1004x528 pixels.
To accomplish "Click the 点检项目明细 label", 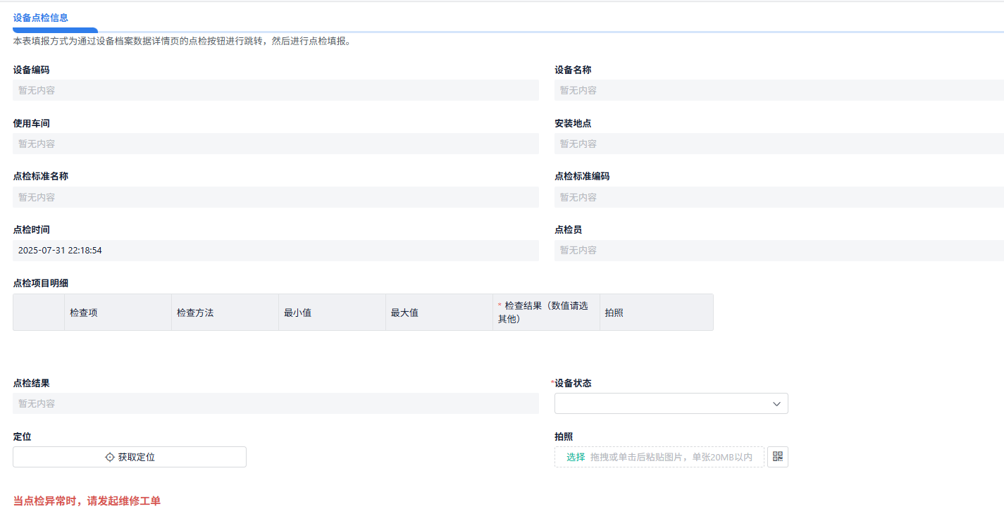I will [41, 283].
